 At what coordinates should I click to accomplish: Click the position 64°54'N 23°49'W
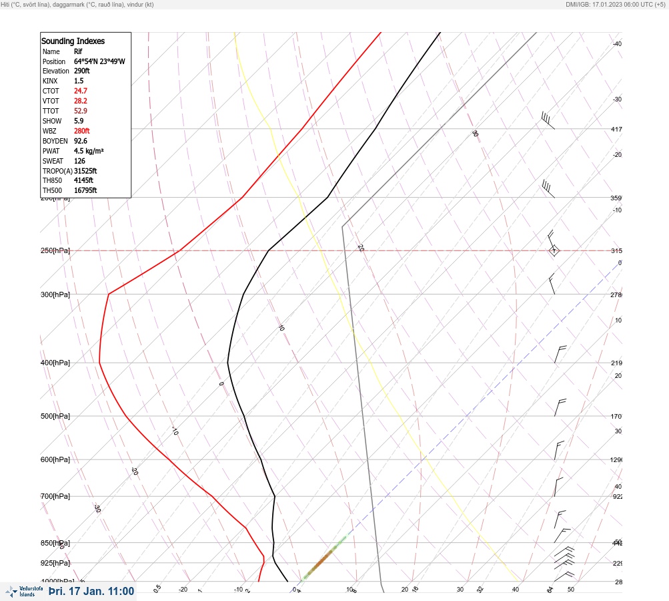click(99, 61)
